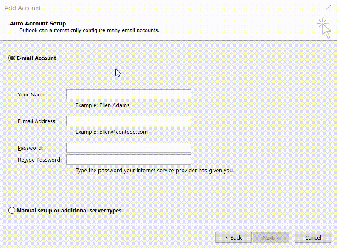Click the "Example: ellen@contoso.com" hint text
The image size is (337, 248).
click(111, 132)
